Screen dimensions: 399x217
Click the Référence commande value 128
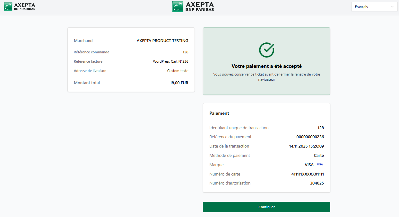185,52
